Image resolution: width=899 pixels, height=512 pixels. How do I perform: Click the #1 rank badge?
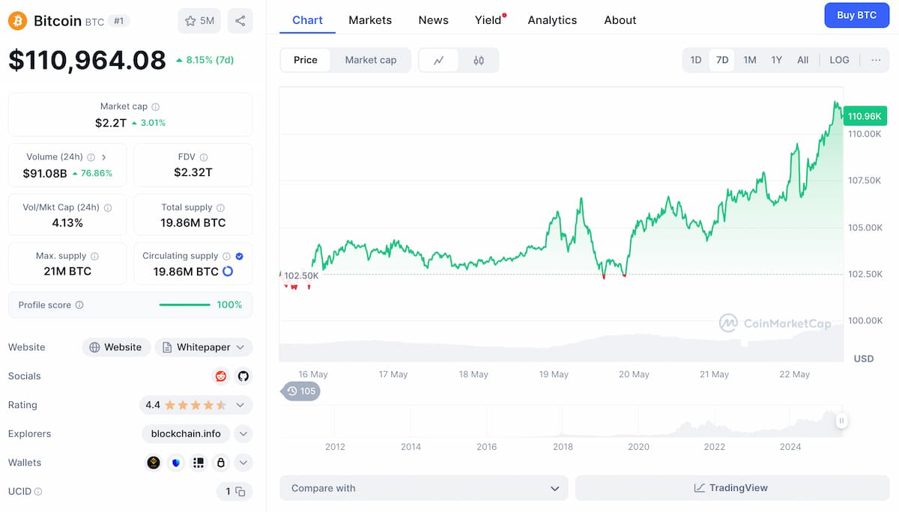point(118,21)
